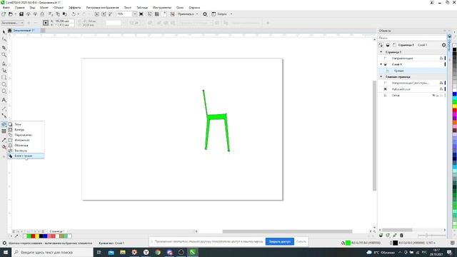457x257 pixels.
Task: Click the Import icon in toolbar
Action: (97, 14)
